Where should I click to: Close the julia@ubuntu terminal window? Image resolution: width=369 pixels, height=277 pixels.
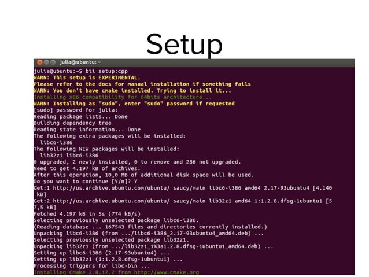(40, 62)
